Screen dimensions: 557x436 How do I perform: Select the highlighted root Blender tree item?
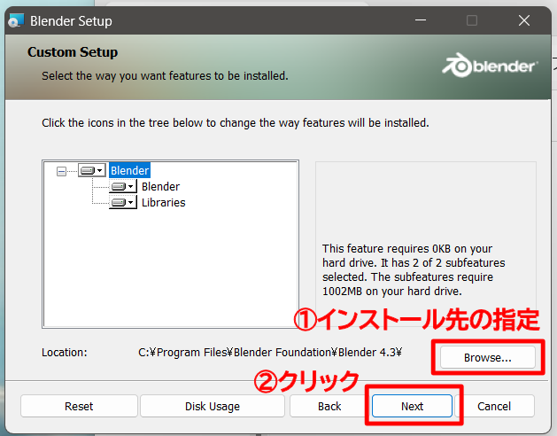point(129,170)
